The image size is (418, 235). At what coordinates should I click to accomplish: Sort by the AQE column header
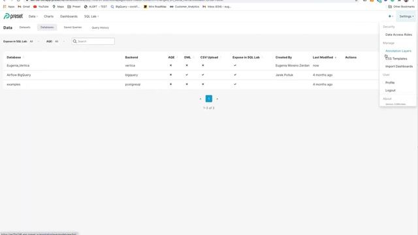click(x=171, y=57)
